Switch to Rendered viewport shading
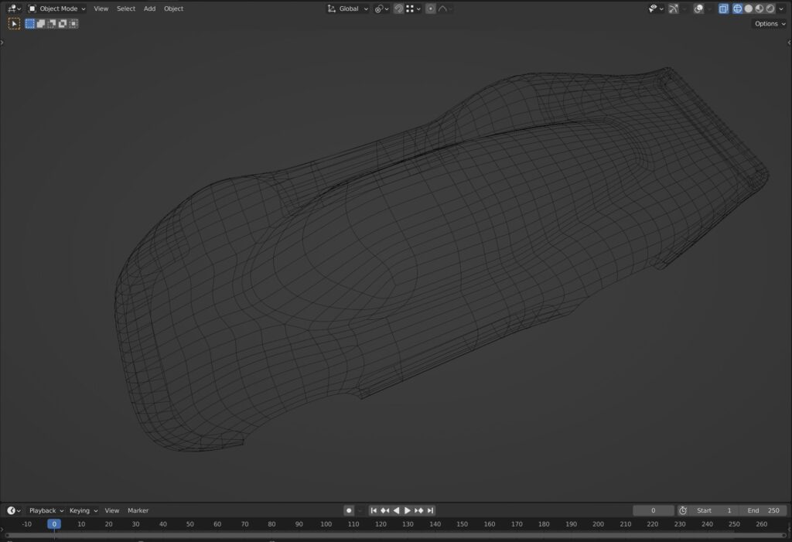Image resolution: width=792 pixels, height=542 pixels. pos(770,9)
